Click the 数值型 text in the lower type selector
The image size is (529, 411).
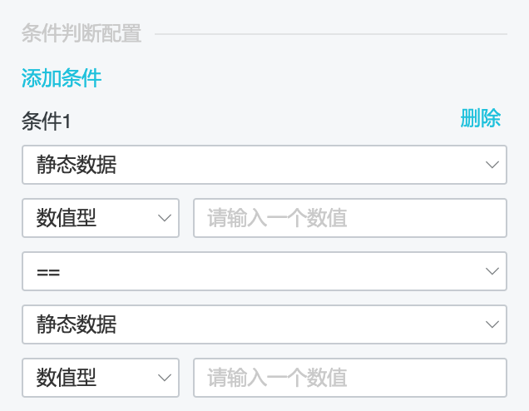(x=67, y=377)
